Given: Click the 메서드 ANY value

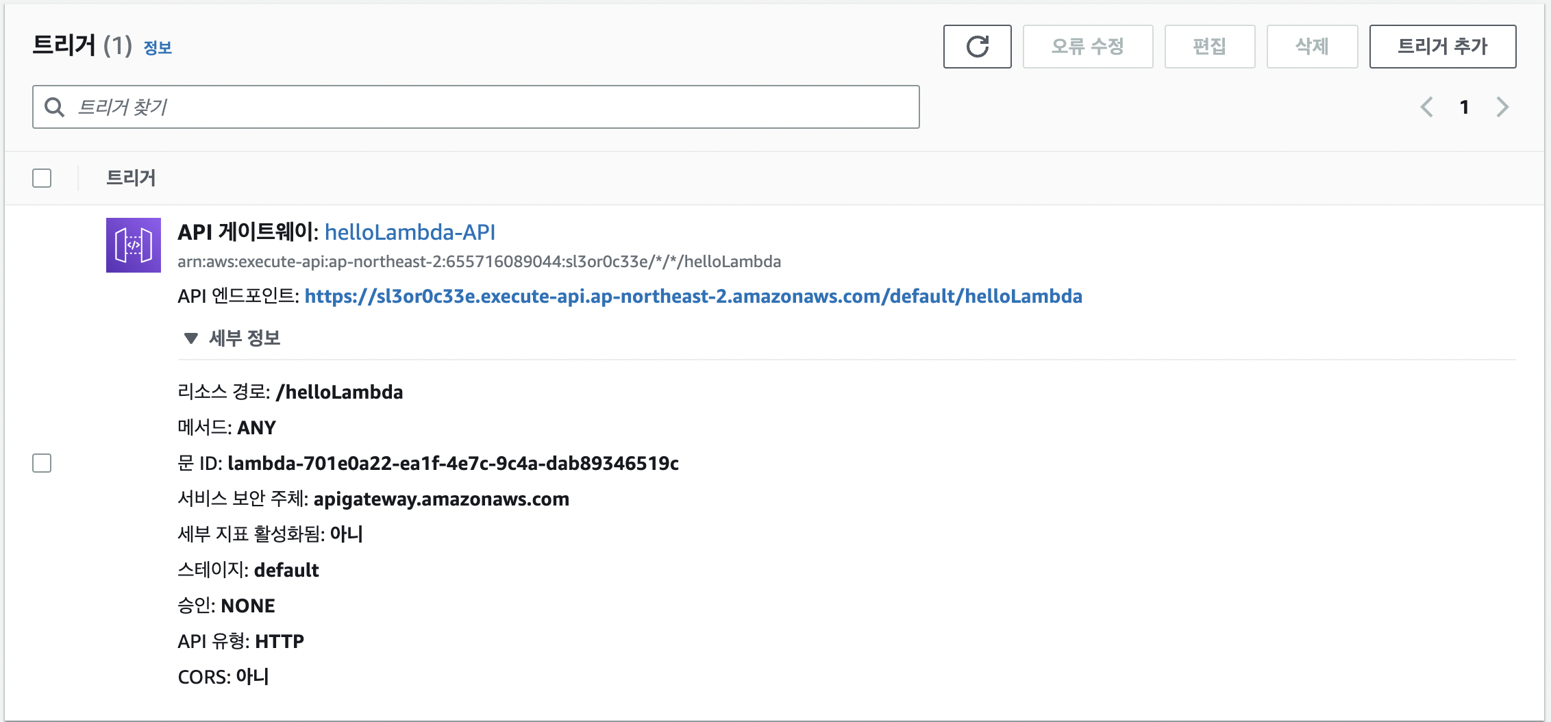Looking at the screenshot, I should [256, 427].
